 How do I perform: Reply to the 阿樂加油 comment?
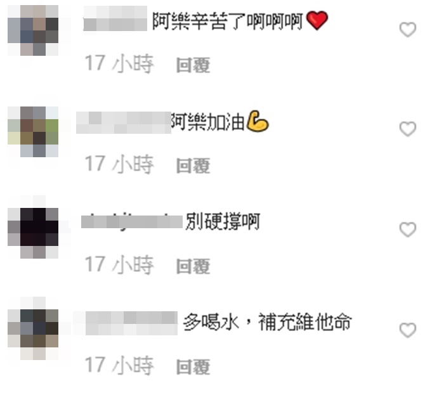pos(193,165)
